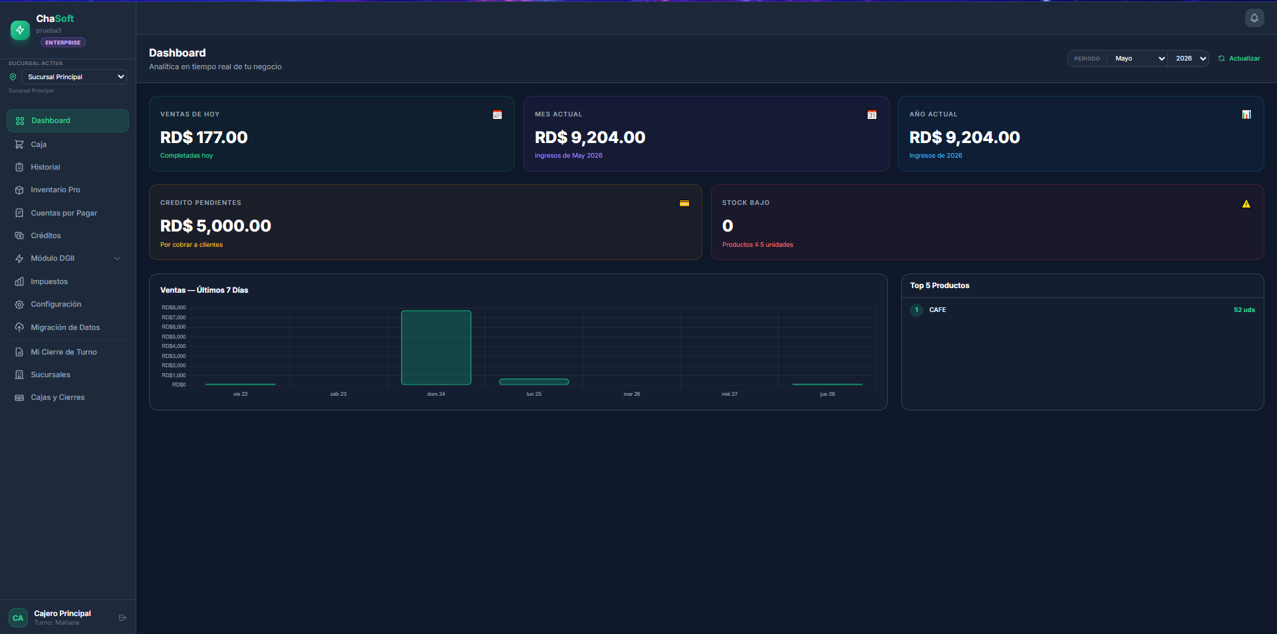Click the 'Productos ≤ 5 unidades' label

tap(758, 245)
